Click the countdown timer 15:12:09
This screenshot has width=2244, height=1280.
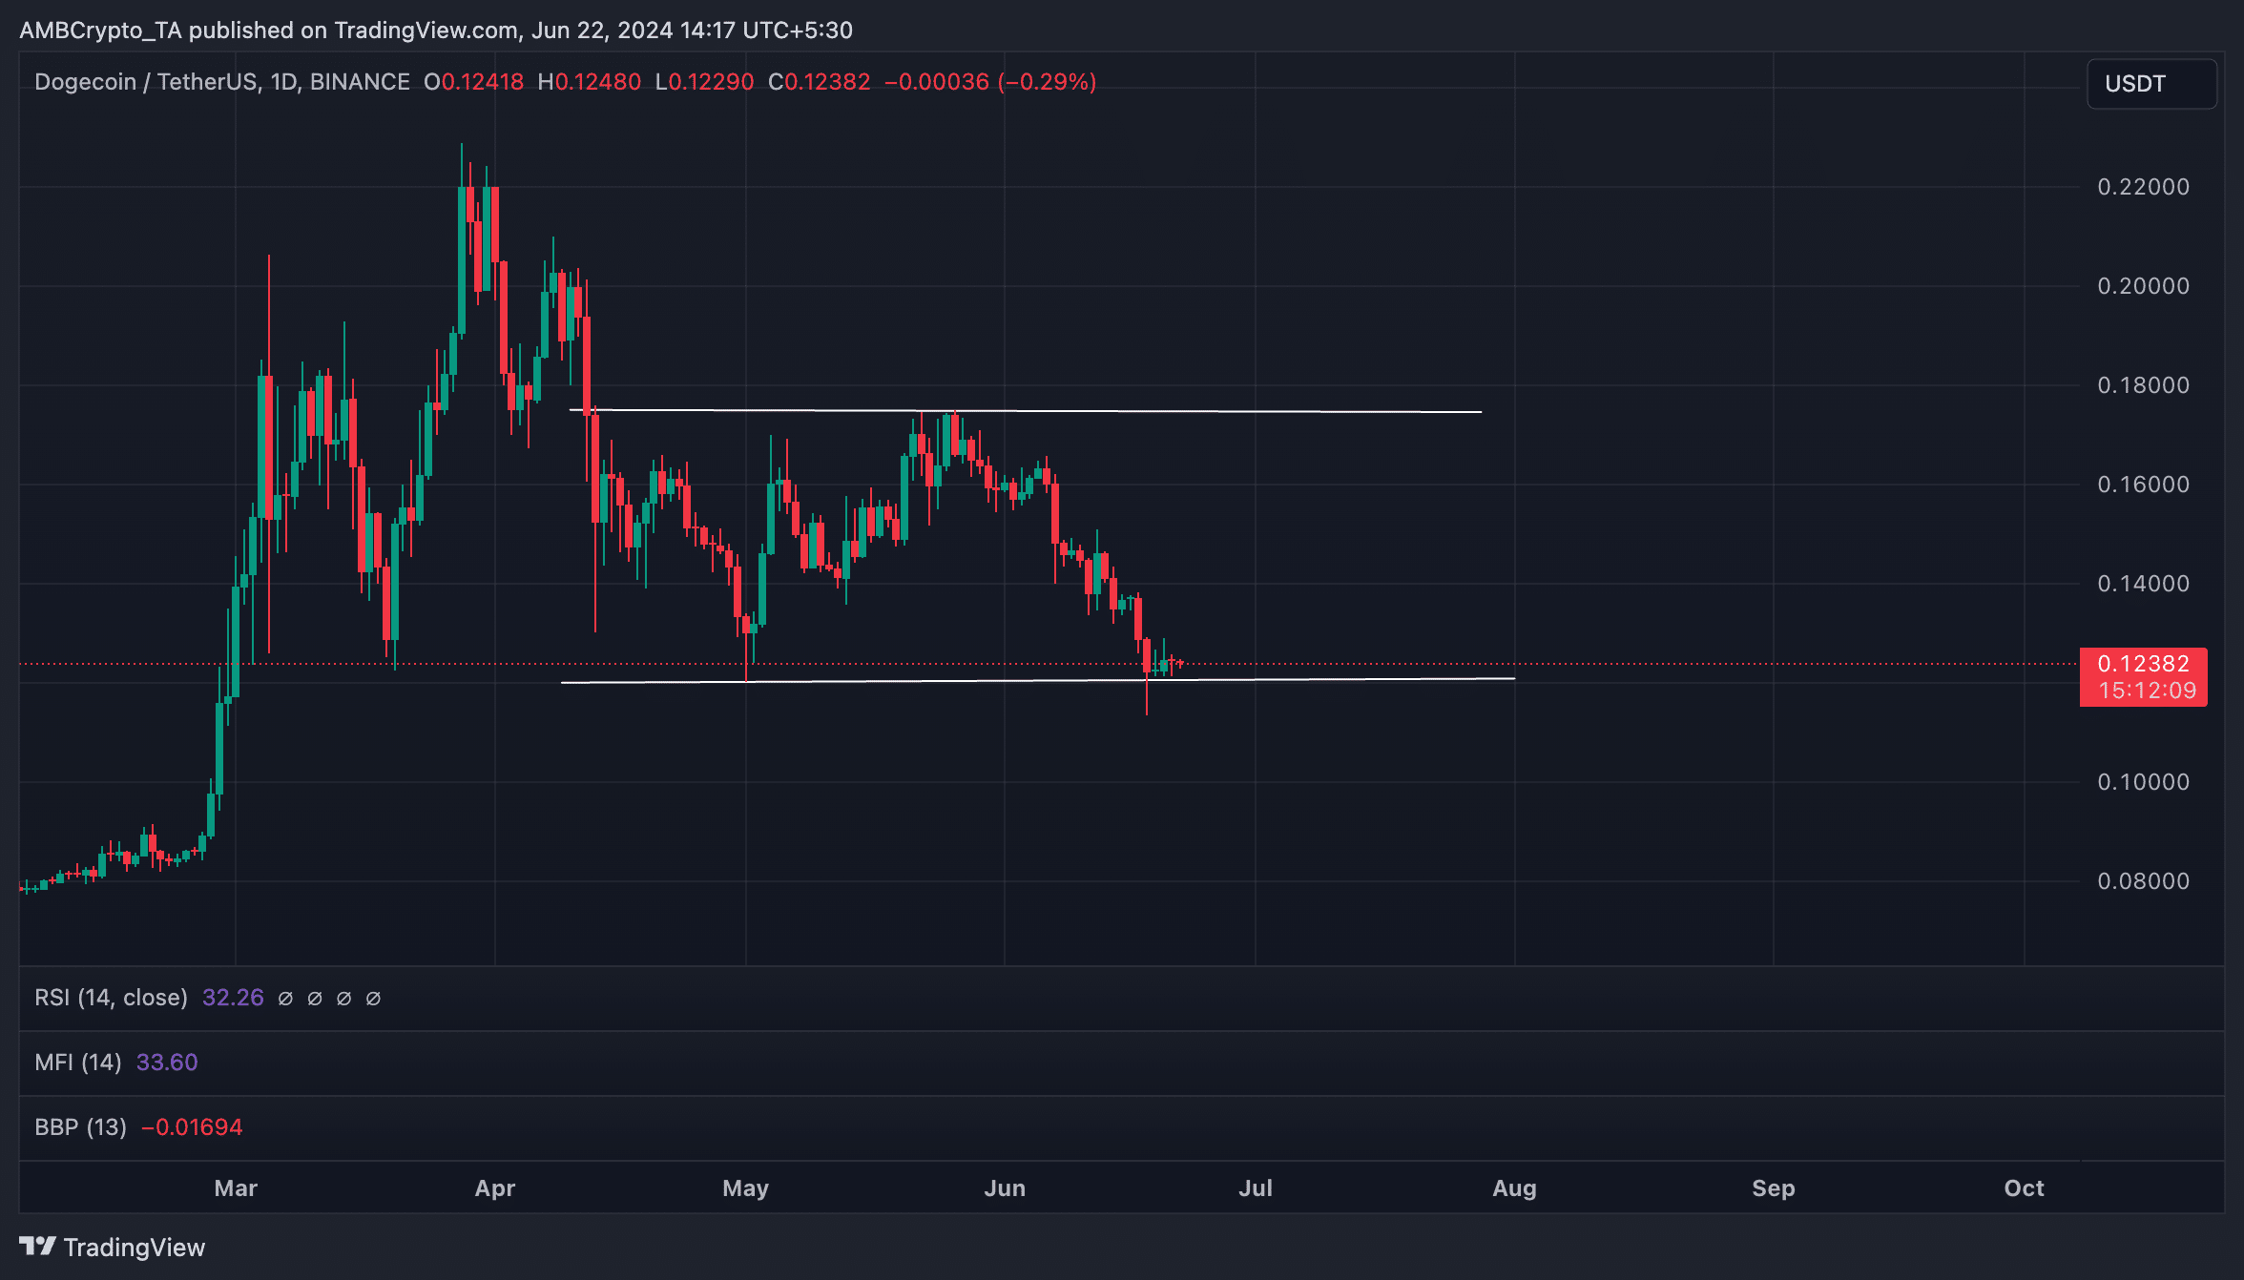pyautogui.click(x=2148, y=691)
